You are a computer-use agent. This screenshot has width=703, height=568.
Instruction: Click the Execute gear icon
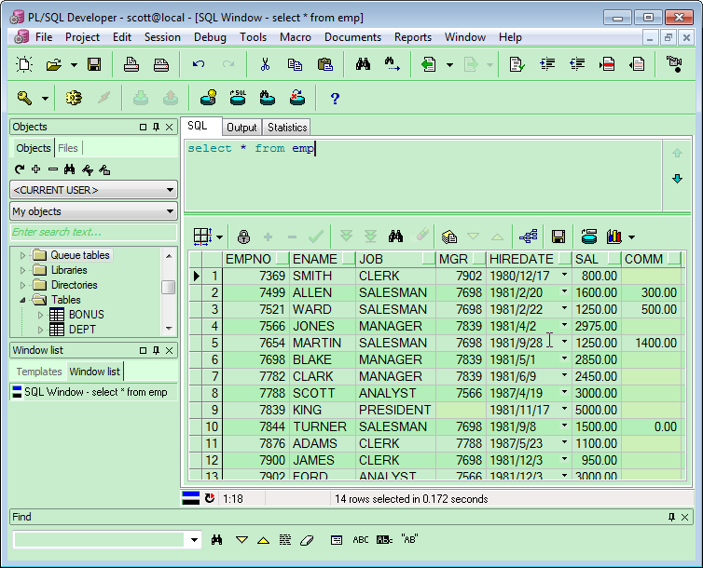[x=74, y=98]
